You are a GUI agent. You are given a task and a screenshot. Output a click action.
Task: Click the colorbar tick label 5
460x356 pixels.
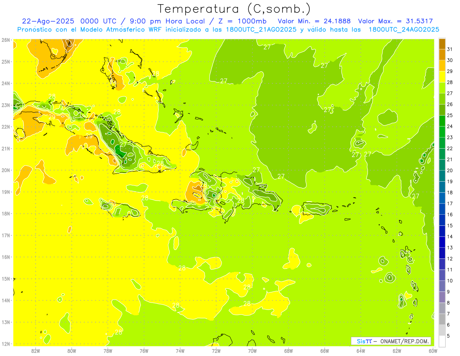(449, 336)
